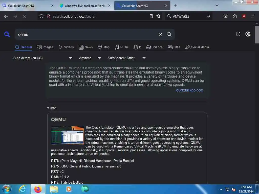259x194 pixels.
Task: Launch Internet Explorer from taskbar
Action: click(23, 189)
